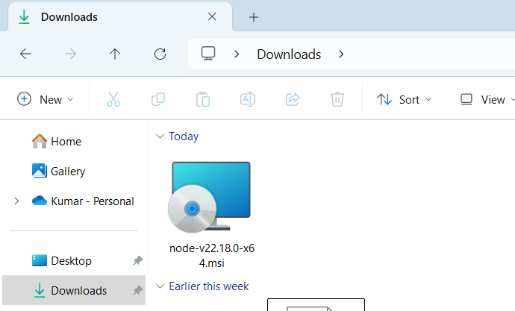Select the Downloads tab
The height and width of the screenshot is (311, 515).
pos(120,16)
